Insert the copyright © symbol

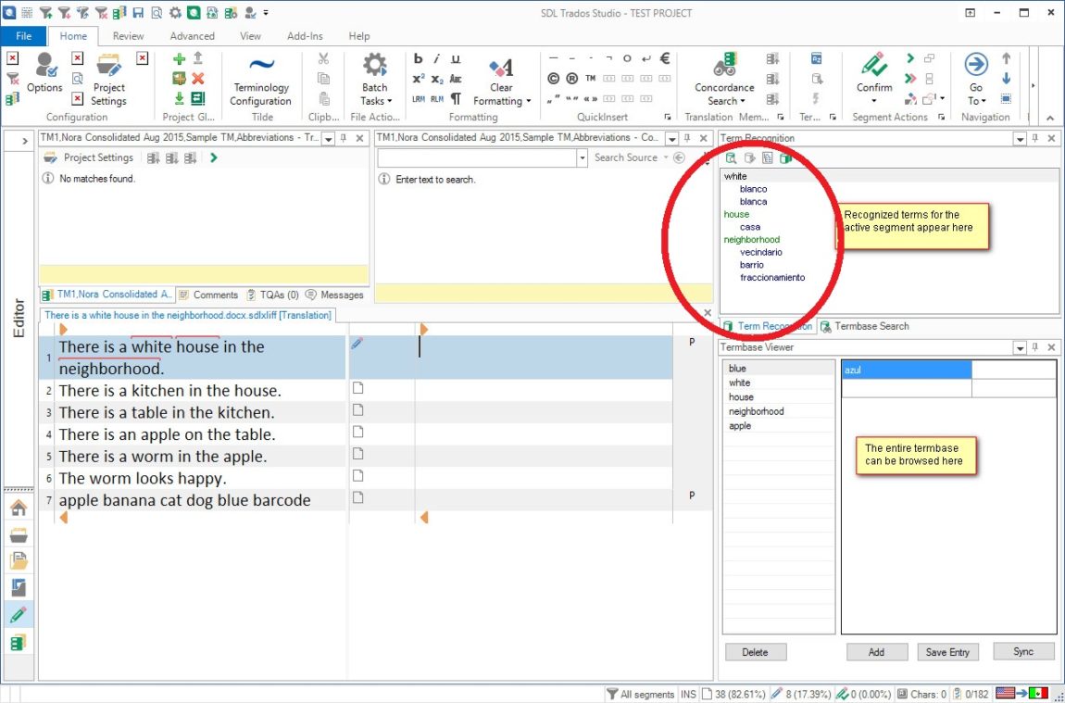[x=554, y=79]
